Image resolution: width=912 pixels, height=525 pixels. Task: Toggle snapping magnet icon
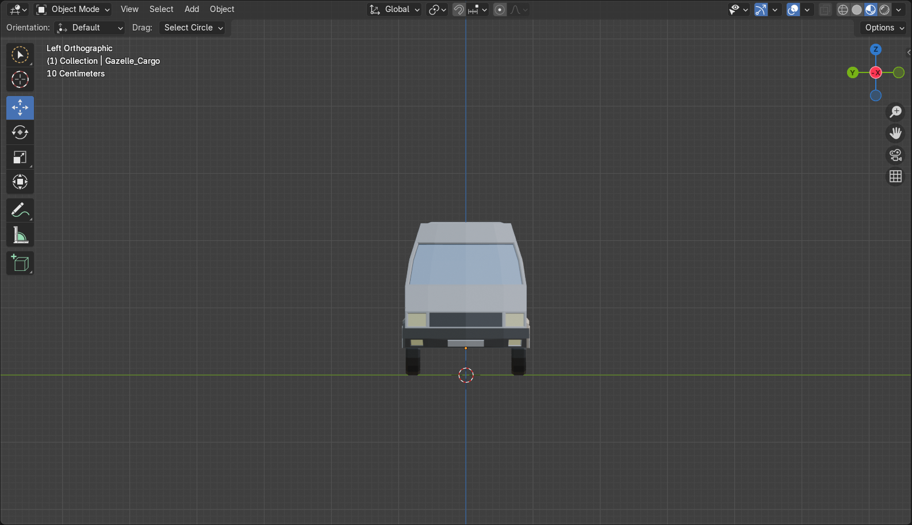point(458,9)
